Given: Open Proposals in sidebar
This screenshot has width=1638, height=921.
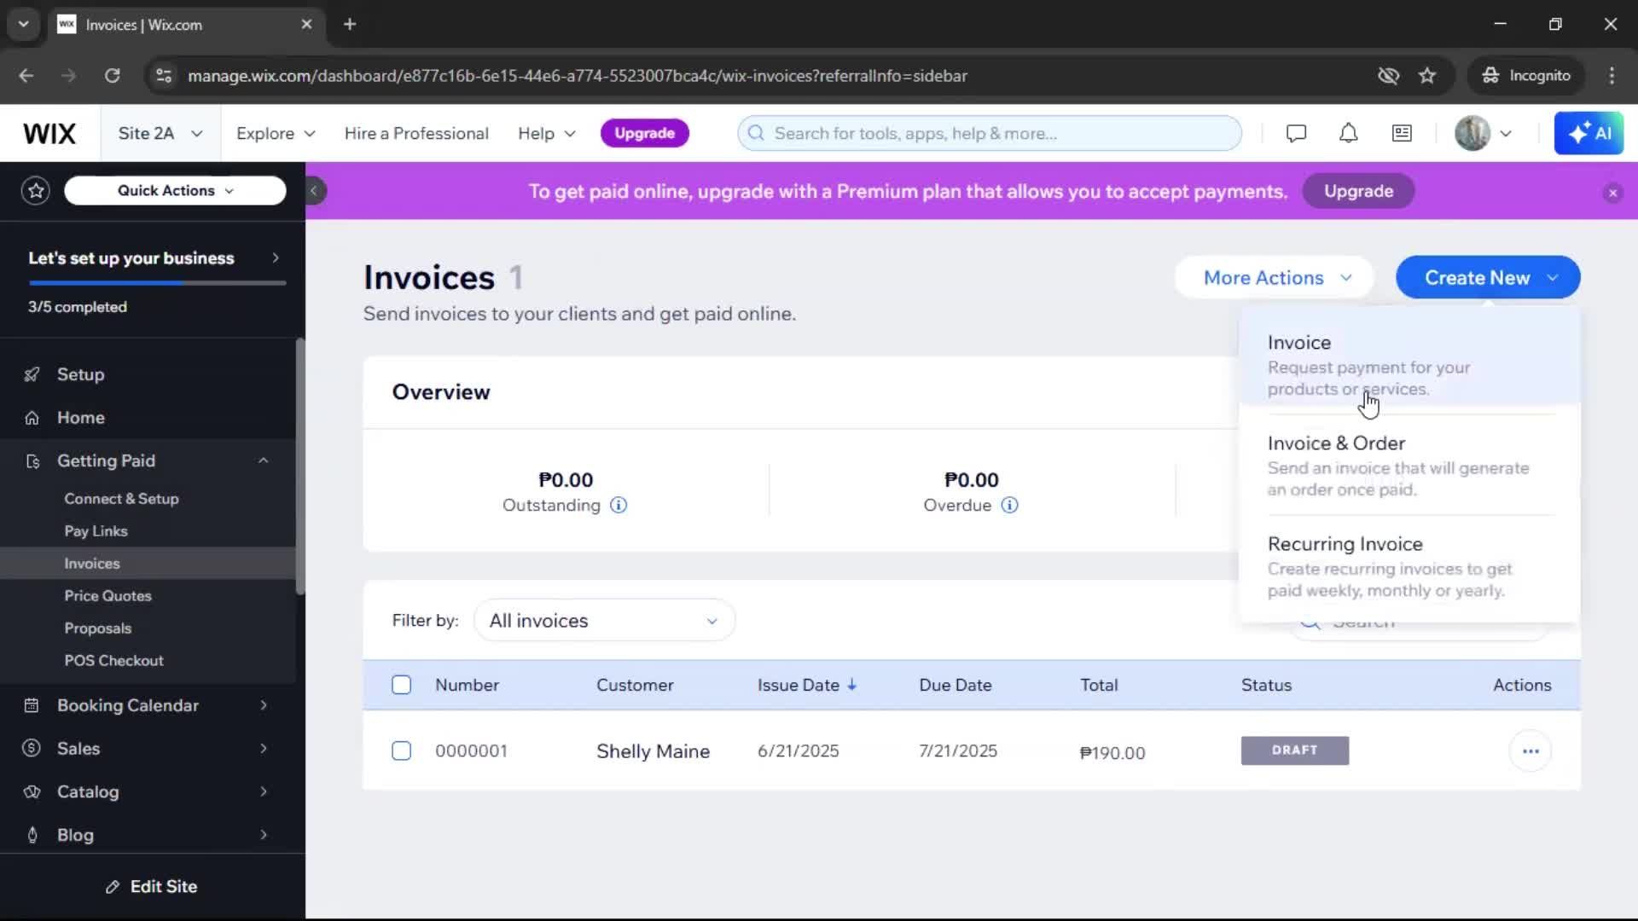Looking at the screenshot, I should [97, 628].
